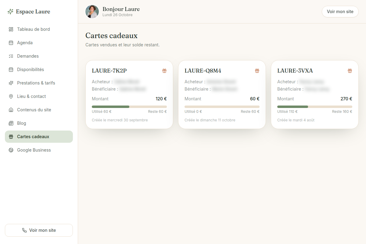Click the Cartes cadeaux gift icon in sidebar

pyautogui.click(x=11, y=137)
